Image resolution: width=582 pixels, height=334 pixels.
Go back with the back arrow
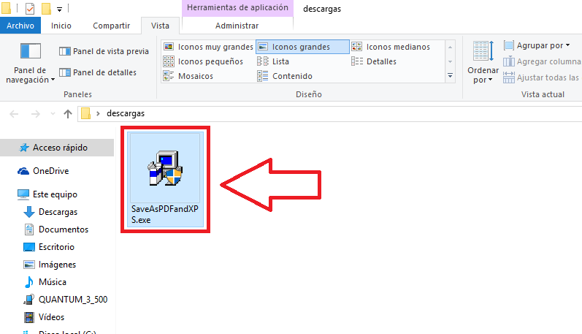pos(14,114)
